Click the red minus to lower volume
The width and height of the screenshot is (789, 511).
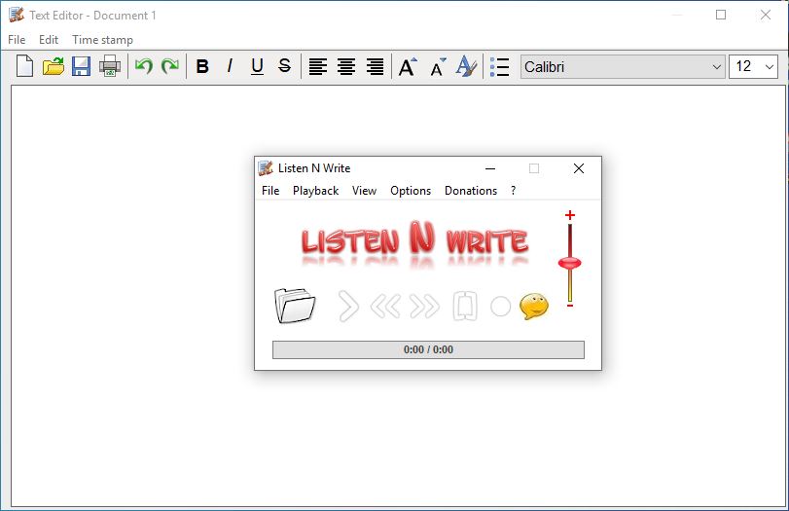570,305
